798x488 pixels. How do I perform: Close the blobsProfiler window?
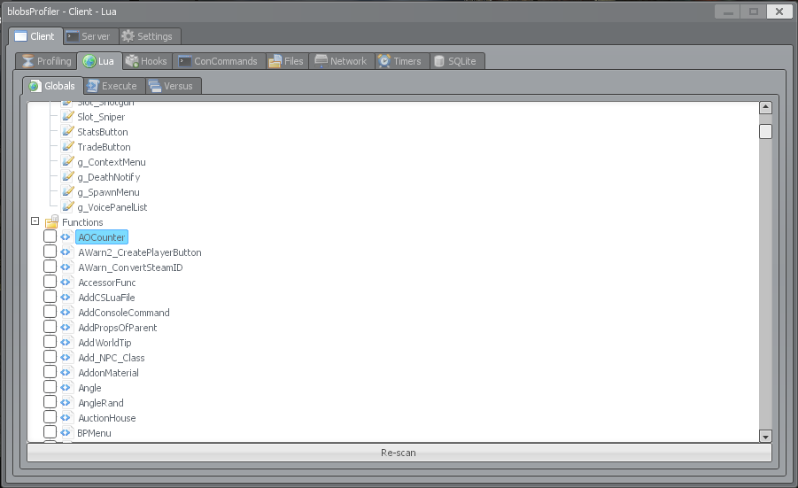pyautogui.click(x=779, y=12)
